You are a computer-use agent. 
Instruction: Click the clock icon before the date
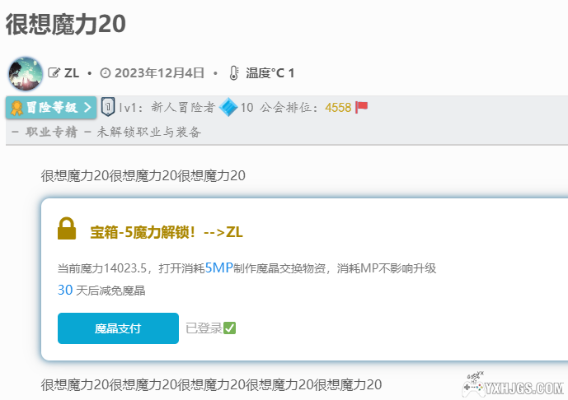click(105, 73)
